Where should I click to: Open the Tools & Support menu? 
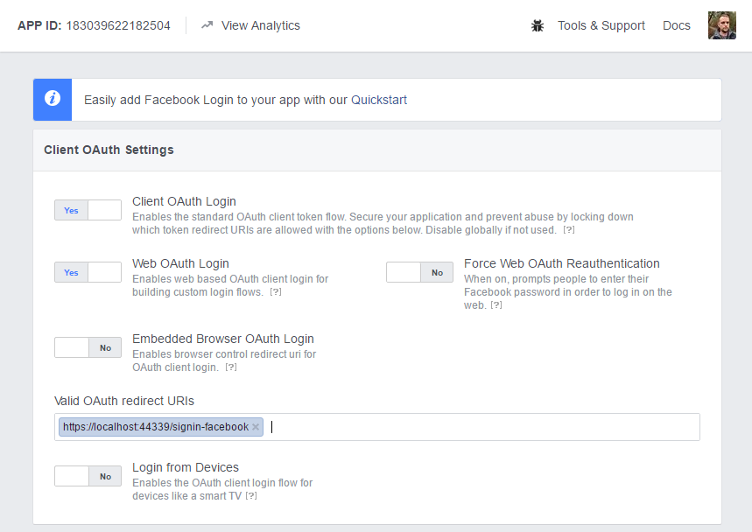pos(601,26)
